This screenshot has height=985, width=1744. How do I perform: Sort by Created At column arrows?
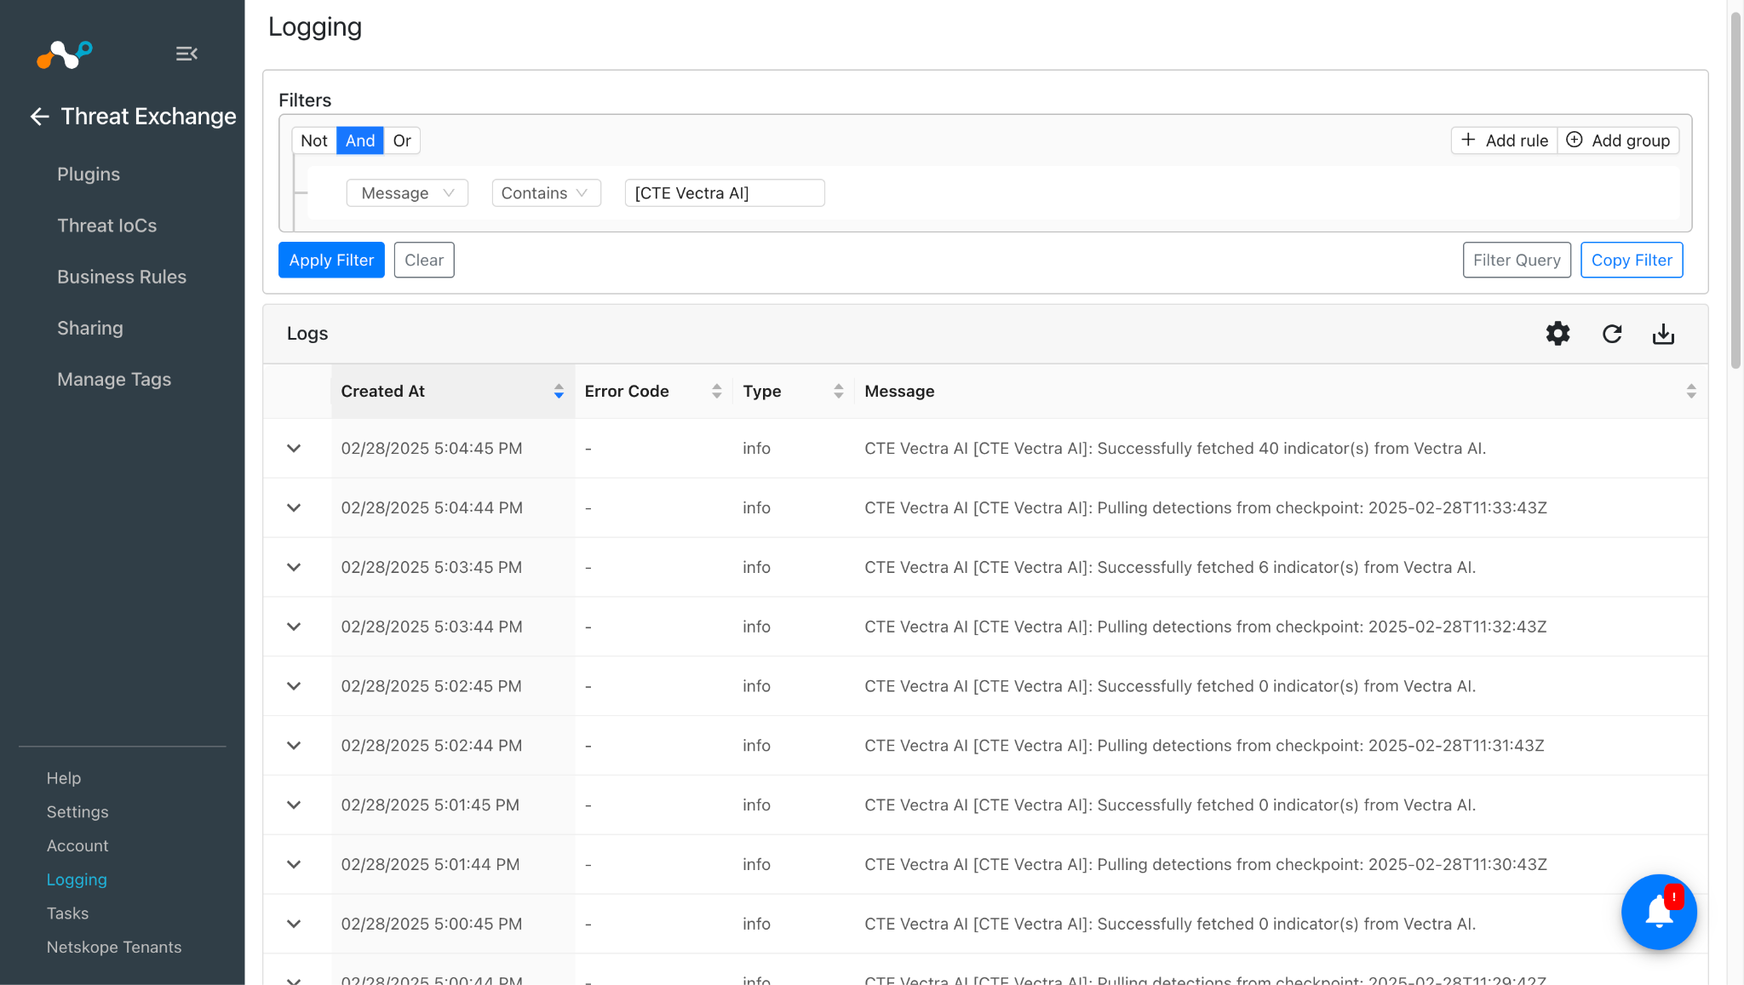pyautogui.click(x=559, y=391)
